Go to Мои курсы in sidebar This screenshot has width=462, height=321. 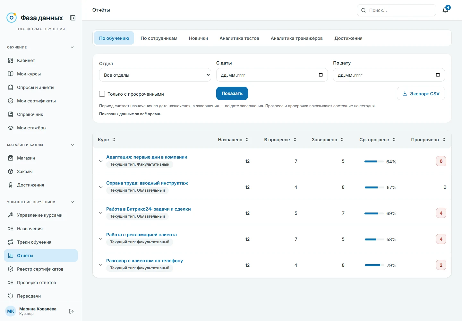click(x=41, y=74)
